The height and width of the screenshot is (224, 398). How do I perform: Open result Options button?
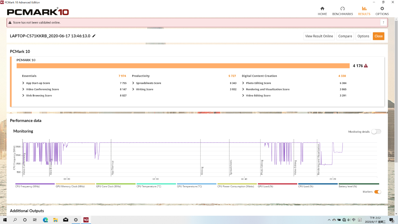[363, 36]
